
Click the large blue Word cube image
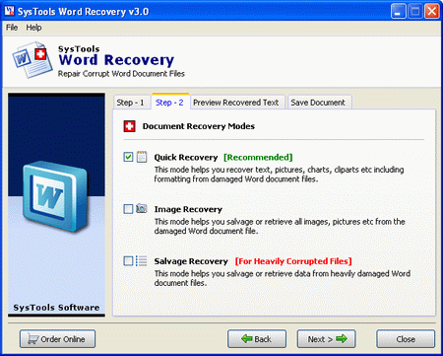[x=55, y=196]
